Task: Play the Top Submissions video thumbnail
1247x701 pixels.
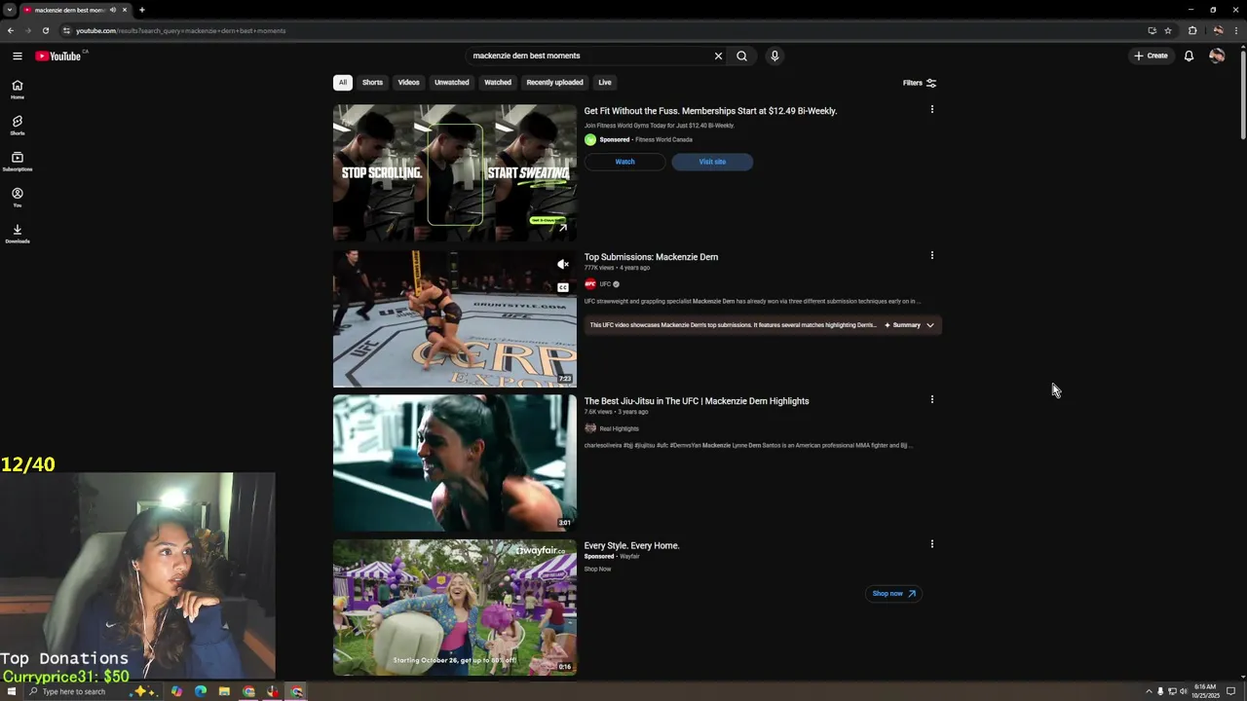Action: coord(455,318)
